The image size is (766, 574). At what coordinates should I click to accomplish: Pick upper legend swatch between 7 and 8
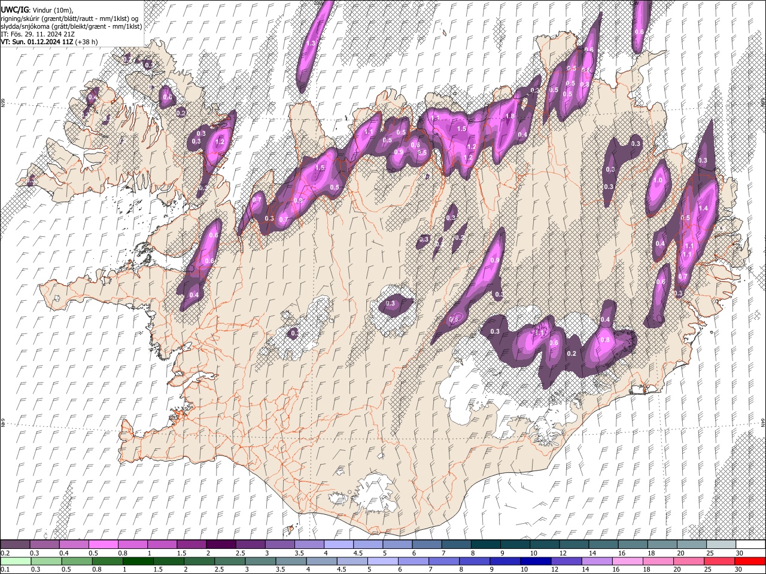point(457,544)
